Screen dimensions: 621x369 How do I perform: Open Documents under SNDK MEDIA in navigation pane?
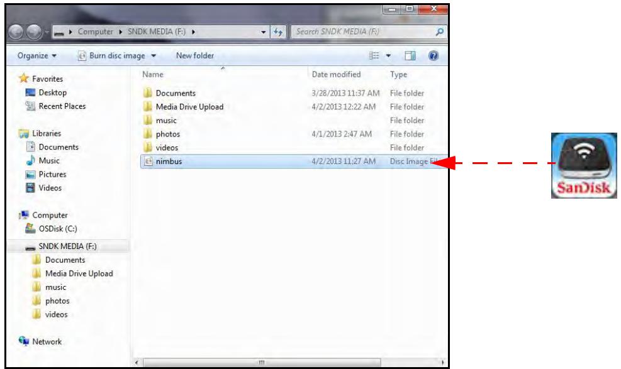coord(65,260)
